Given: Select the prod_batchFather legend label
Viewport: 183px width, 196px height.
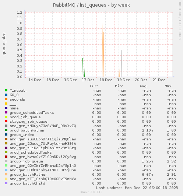Looking at the screenshot, I should (x=27, y=130).
